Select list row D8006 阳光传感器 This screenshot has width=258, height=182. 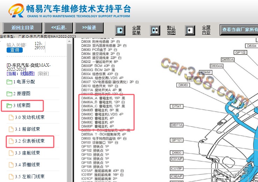tap(101, 42)
